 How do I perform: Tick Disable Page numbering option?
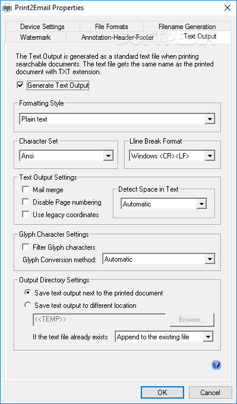coord(26,202)
